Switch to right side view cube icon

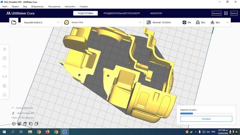[x=36, y=124]
